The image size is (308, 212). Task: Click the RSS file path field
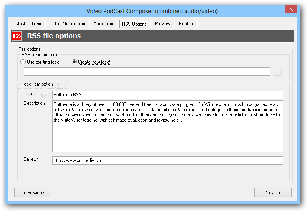click(x=147, y=72)
